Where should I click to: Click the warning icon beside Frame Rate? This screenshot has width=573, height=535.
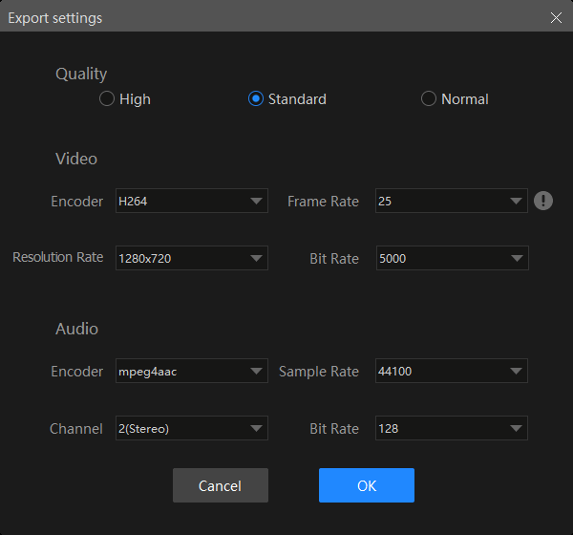(543, 201)
